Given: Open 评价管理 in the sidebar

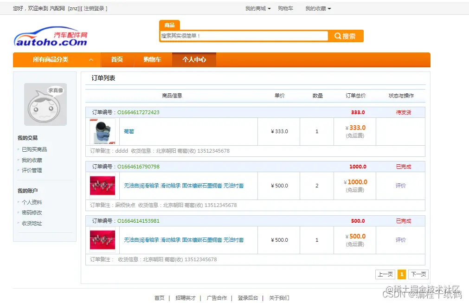Looking at the screenshot, I should [x=32, y=170].
